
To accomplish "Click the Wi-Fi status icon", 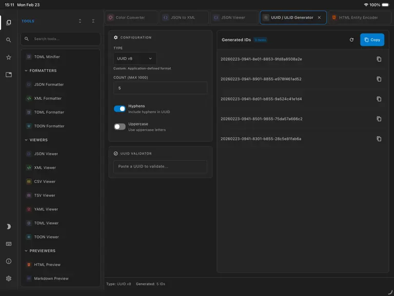I will coord(366,5).
